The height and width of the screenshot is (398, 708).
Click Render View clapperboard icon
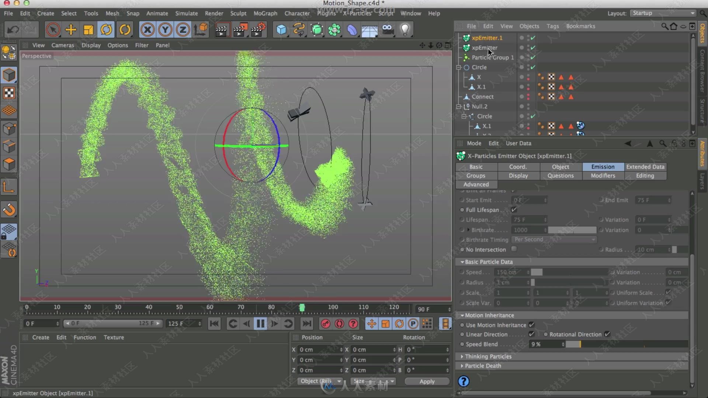tap(222, 29)
